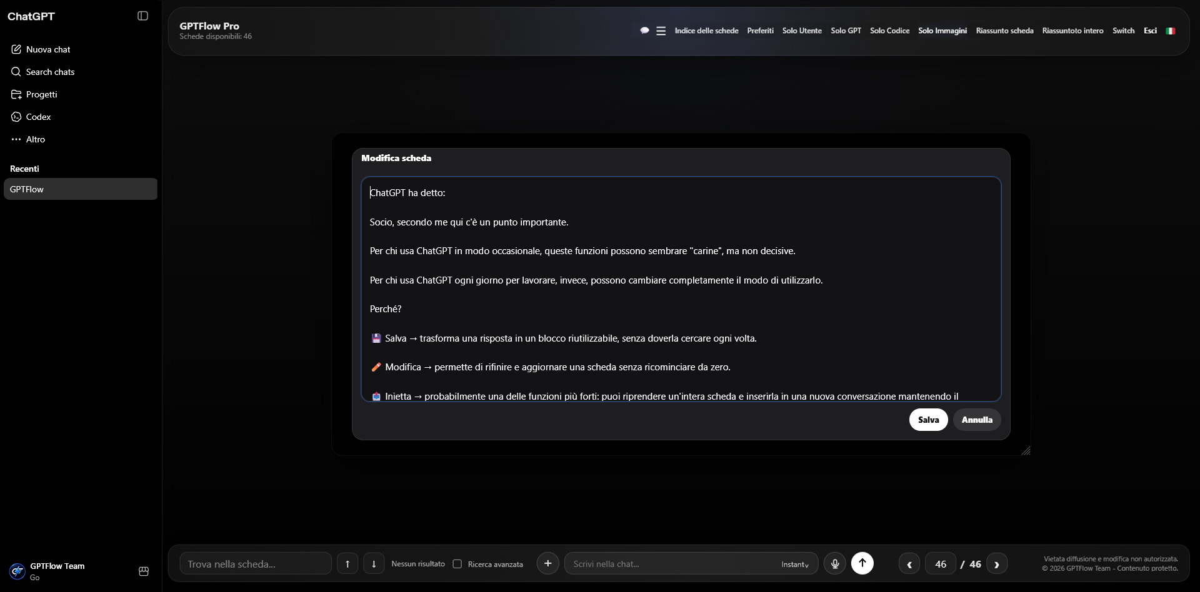Go to next search result arrow down
Screen dimensions: 1200x592
point(374,564)
